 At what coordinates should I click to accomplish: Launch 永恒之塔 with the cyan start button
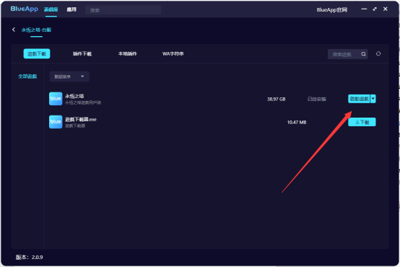pyautogui.click(x=359, y=99)
